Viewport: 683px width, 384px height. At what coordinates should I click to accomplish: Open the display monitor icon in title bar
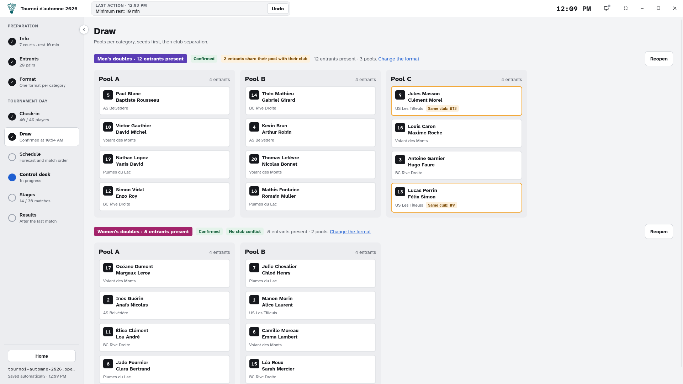[607, 8]
